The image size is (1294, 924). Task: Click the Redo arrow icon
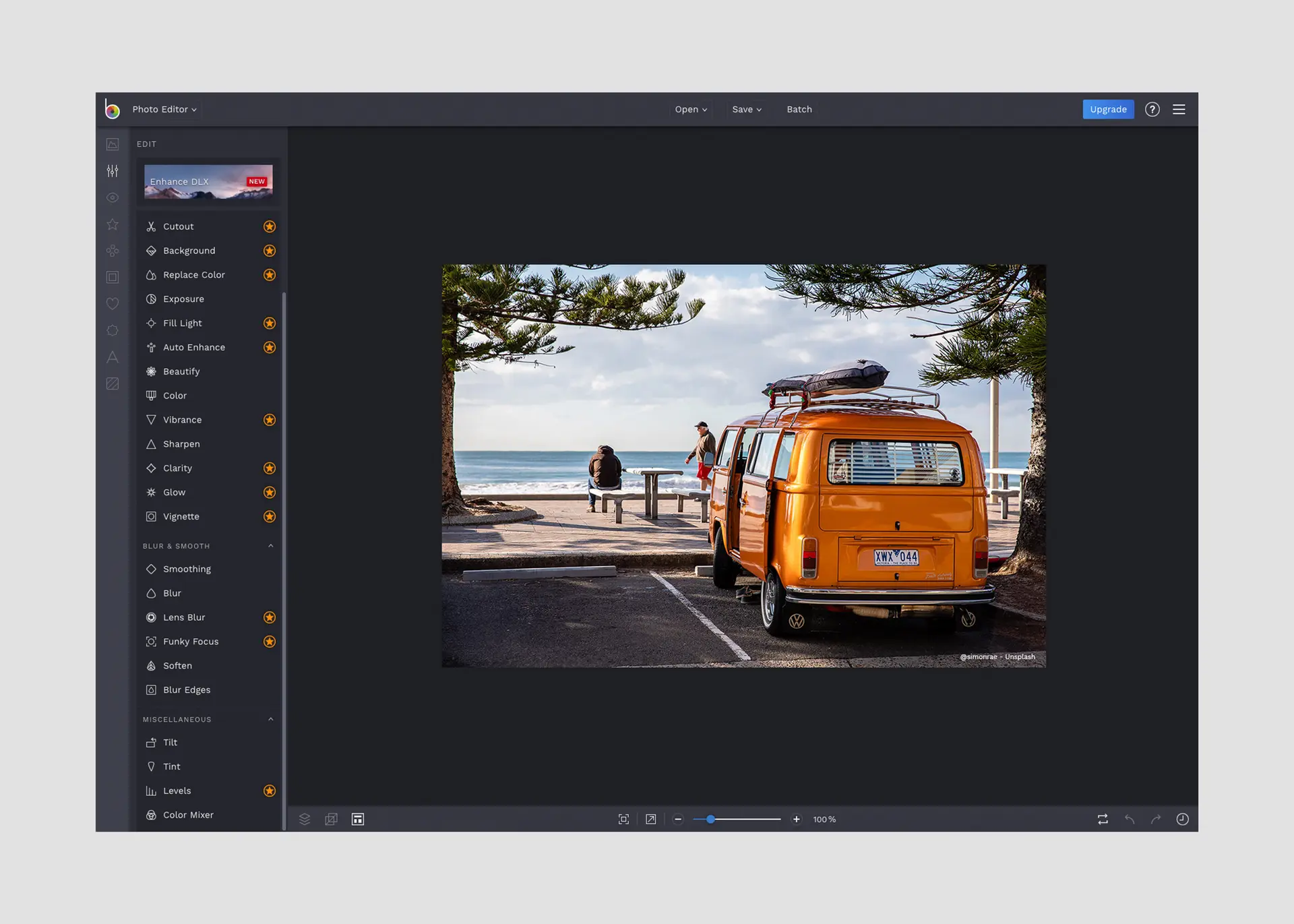point(1156,819)
